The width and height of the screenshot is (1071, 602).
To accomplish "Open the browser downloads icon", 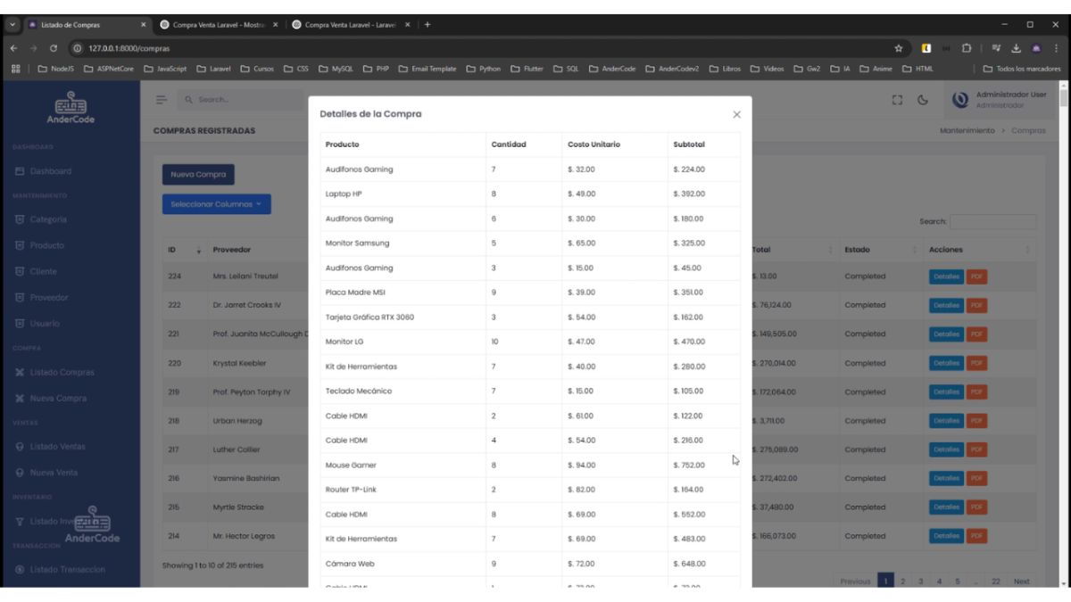I will pyautogui.click(x=1016, y=48).
